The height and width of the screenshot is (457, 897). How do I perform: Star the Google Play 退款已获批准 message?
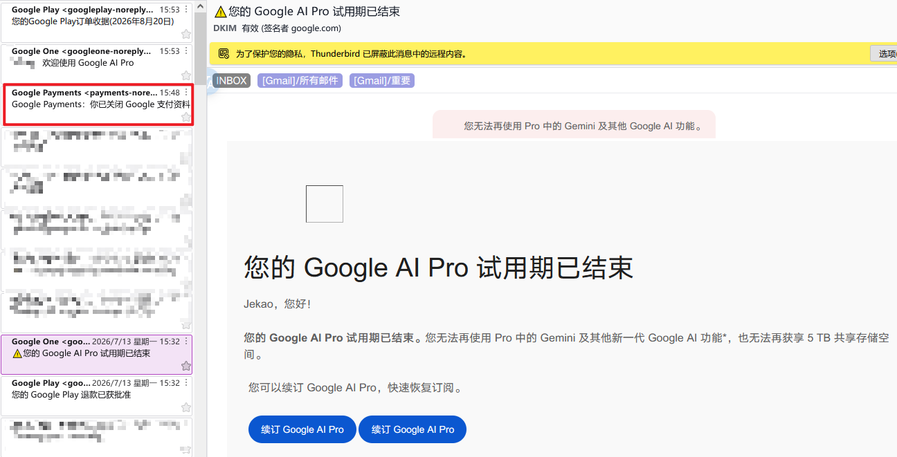[x=185, y=407]
